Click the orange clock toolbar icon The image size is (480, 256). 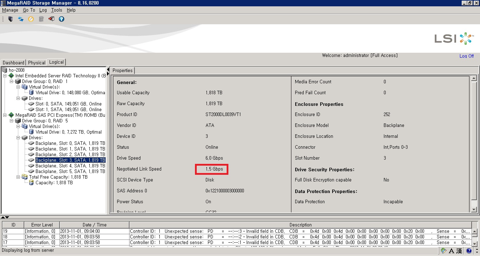[x=31, y=19]
